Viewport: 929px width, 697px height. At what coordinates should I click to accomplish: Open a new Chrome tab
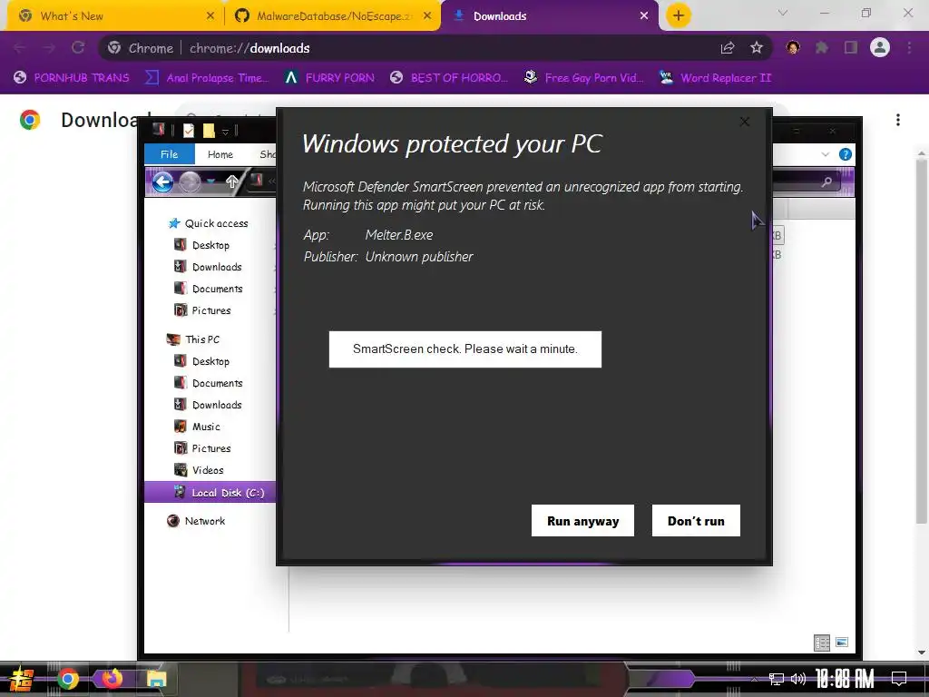coord(679,15)
